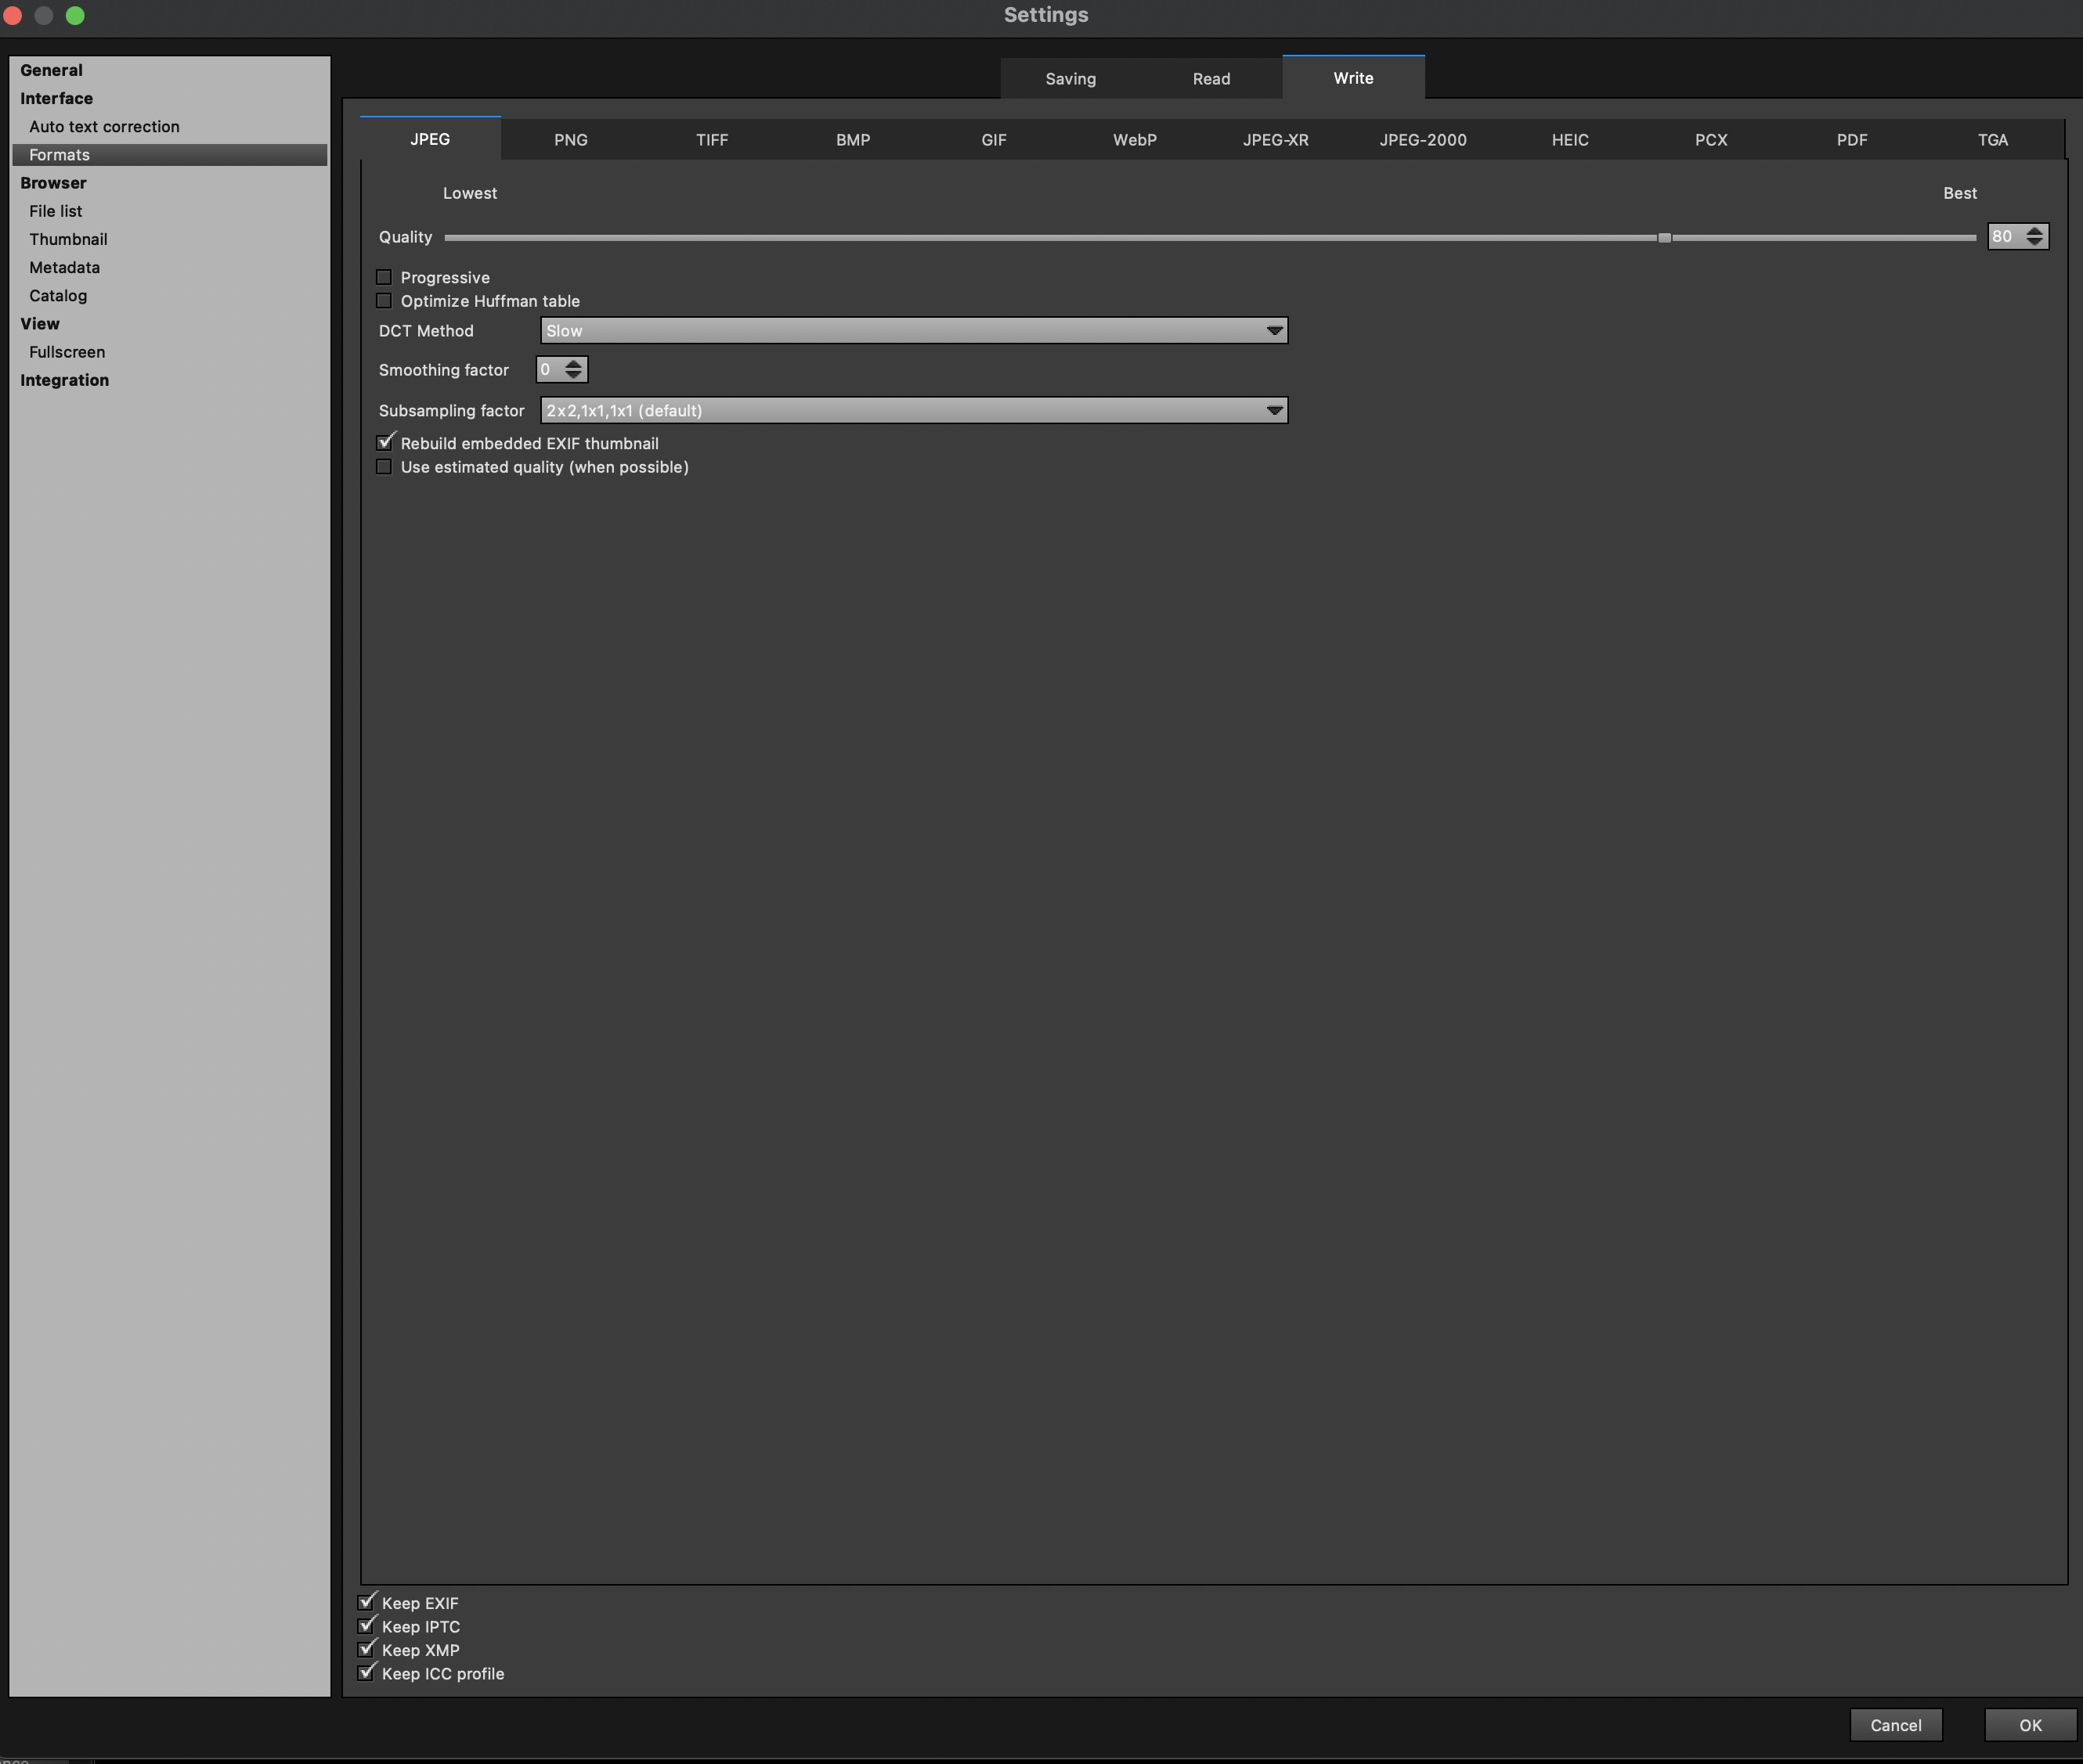Open the Saving tab
This screenshot has width=2083, height=1764.
(x=1070, y=79)
